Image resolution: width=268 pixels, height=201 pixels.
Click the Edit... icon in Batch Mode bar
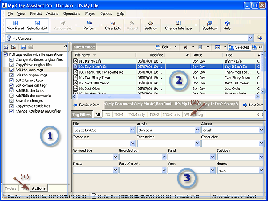[158, 47]
